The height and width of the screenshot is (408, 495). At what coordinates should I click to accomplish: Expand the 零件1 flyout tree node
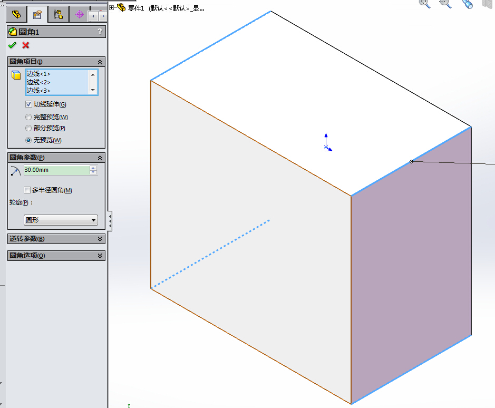pyautogui.click(x=112, y=7)
